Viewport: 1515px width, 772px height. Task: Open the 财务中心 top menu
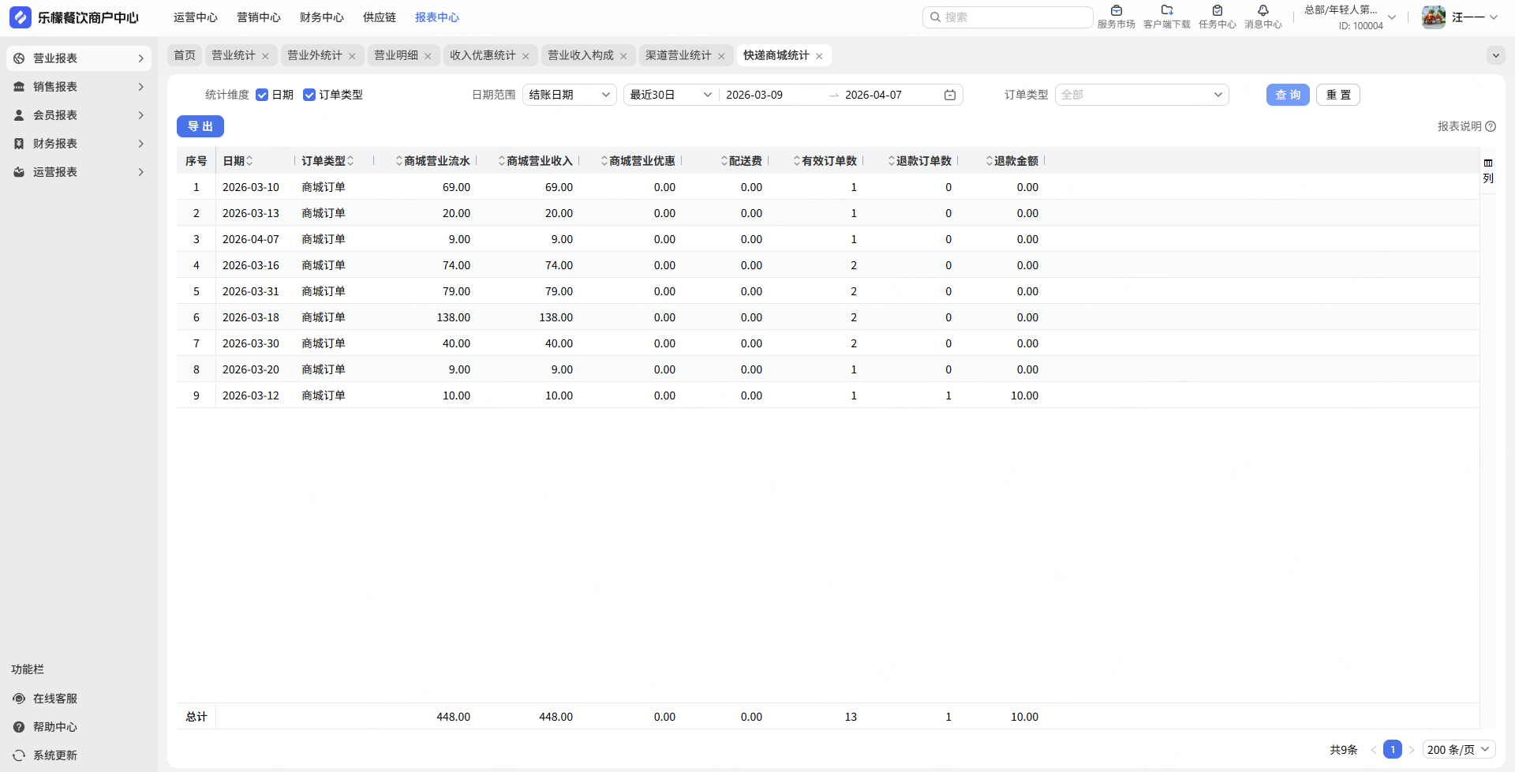(x=321, y=17)
